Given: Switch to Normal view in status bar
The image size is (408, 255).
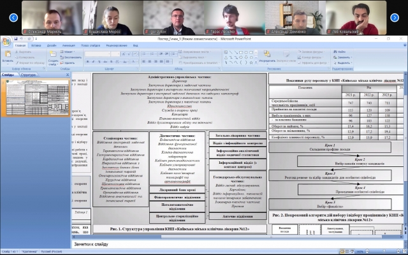Looking at the screenshot, I should (x=342, y=251).
